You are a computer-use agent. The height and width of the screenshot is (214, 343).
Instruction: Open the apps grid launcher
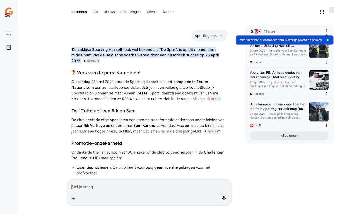[x=322, y=12]
